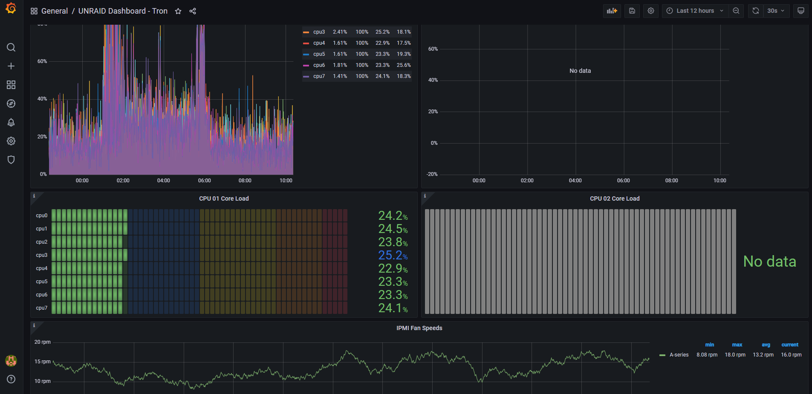
Task: Click the 16.0 rpm current value
Action: (791, 355)
